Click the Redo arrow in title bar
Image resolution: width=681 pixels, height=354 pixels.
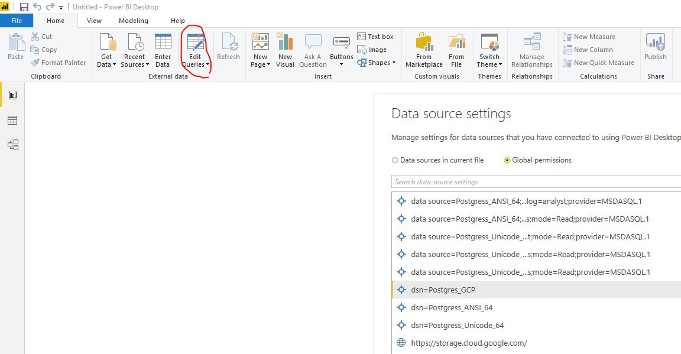pyautogui.click(x=50, y=7)
